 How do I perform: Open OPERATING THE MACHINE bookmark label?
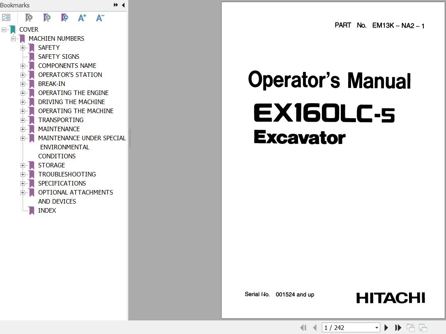76,111
